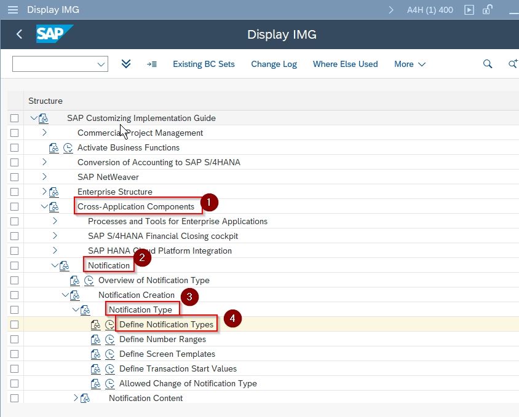Select SAP S/4HANA Financial Closing cockpit entry
The height and width of the screenshot is (417, 519).
(163, 236)
